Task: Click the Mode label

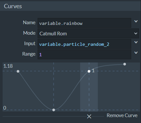Action: 29,33
